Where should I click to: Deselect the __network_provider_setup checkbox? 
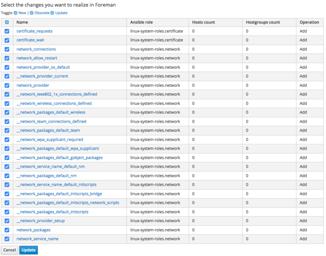pyautogui.click(x=7, y=221)
